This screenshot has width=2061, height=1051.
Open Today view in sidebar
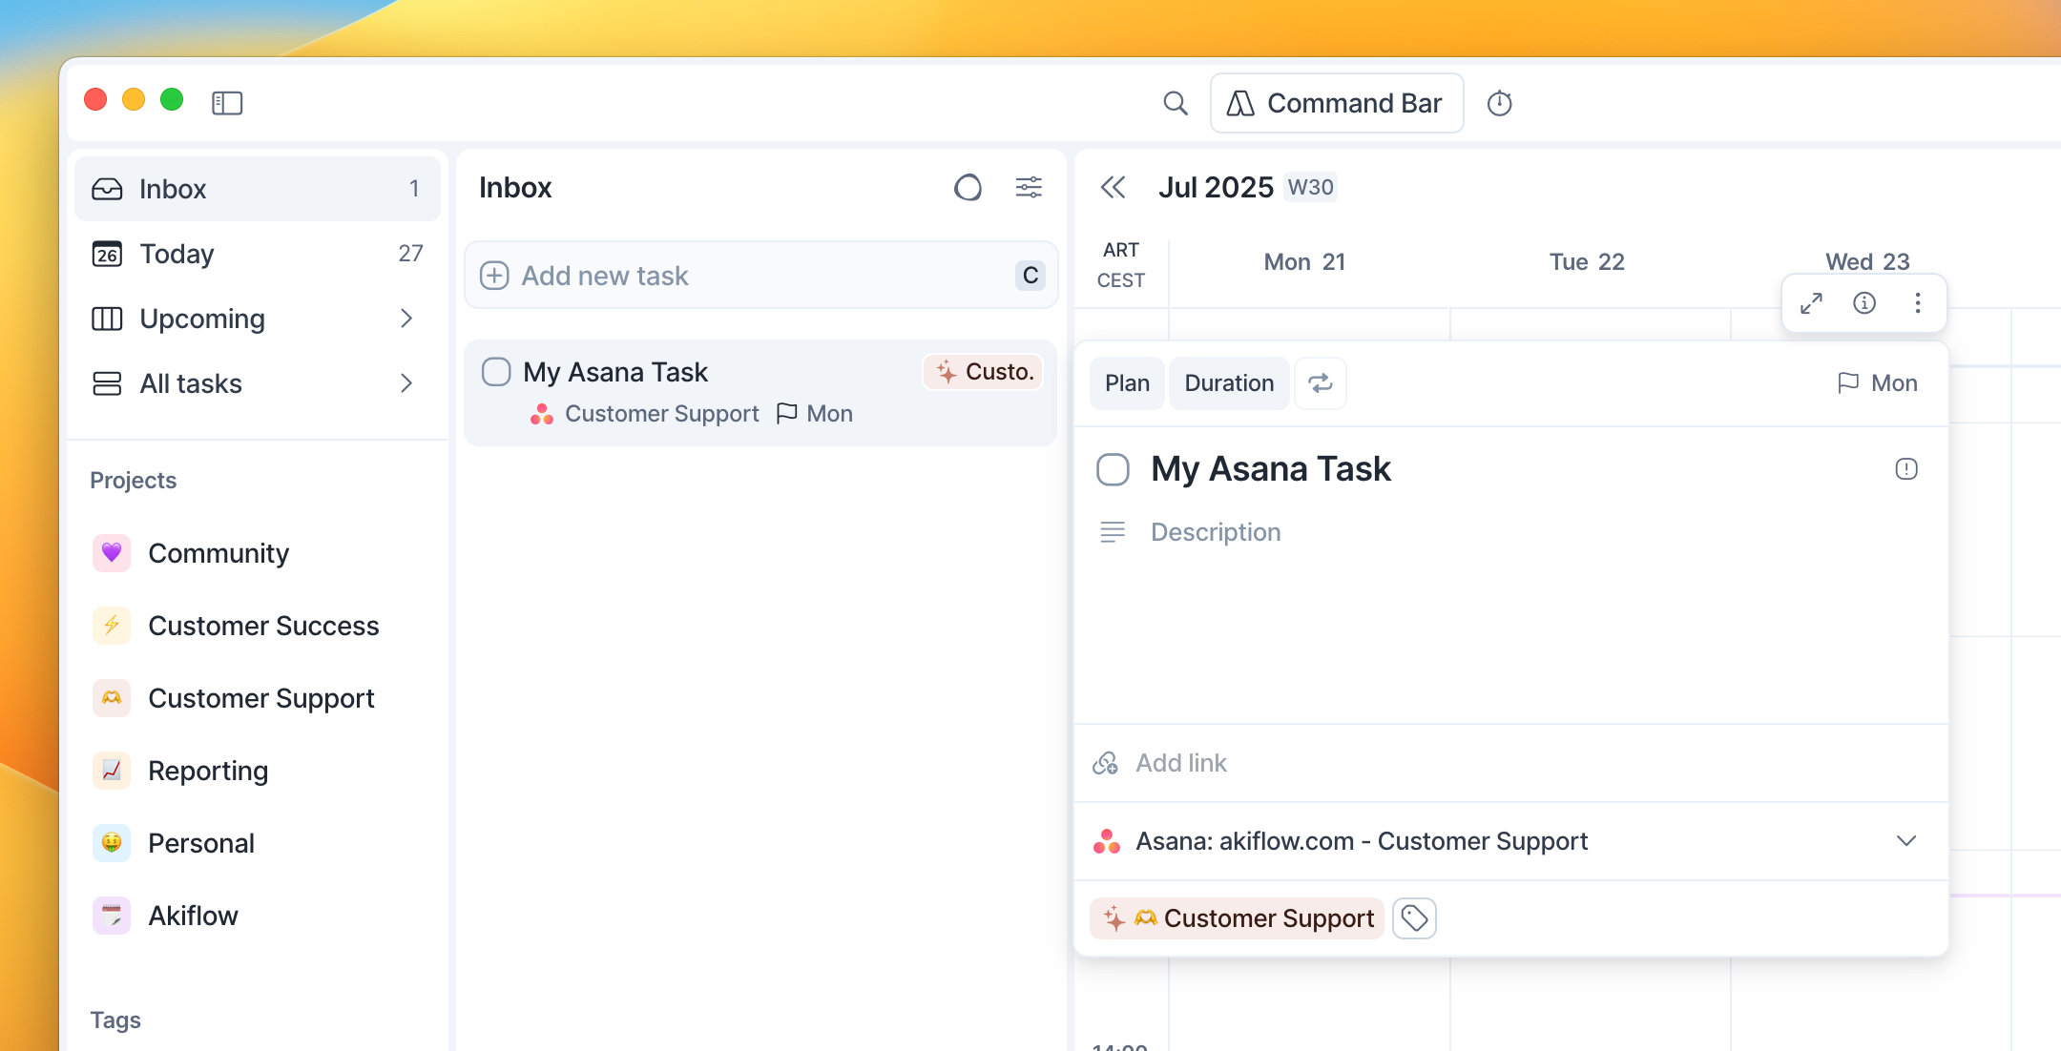pos(258,254)
